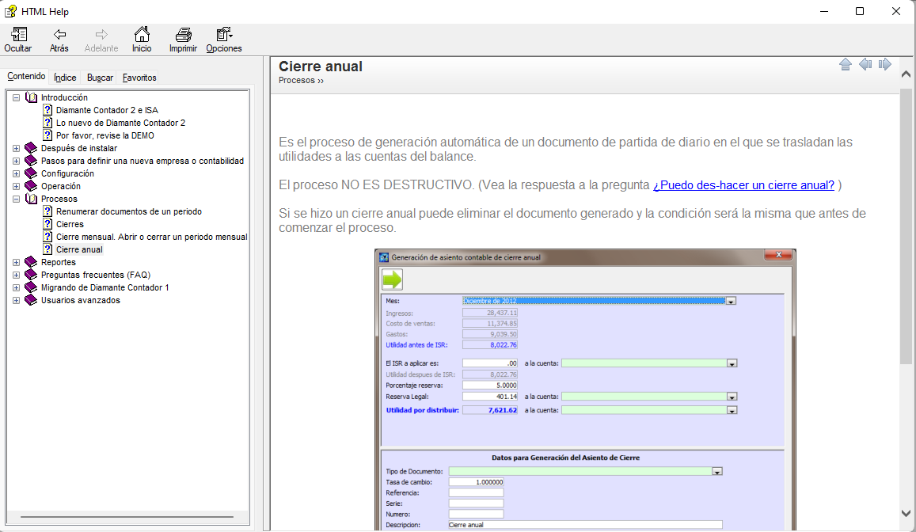Click the up-level arrow icon in header

point(846,64)
